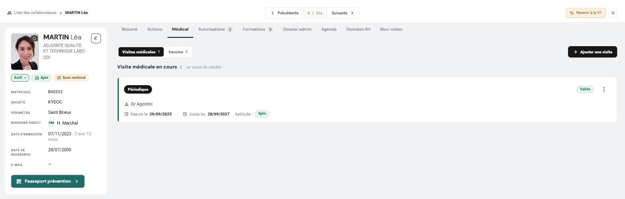This screenshot has width=625, height=199.
Task: Click the collaborators list icon in breadcrumb
Action: [x=9, y=13]
